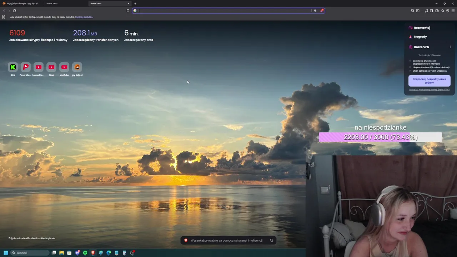The height and width of the screenshot is (257, 457).
Task: Open the extensions puzzle icon
Action: click(x=412, y=11)
